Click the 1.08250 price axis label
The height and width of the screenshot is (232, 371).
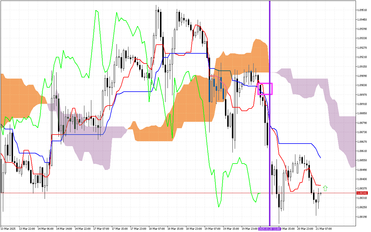coord(362,207)
